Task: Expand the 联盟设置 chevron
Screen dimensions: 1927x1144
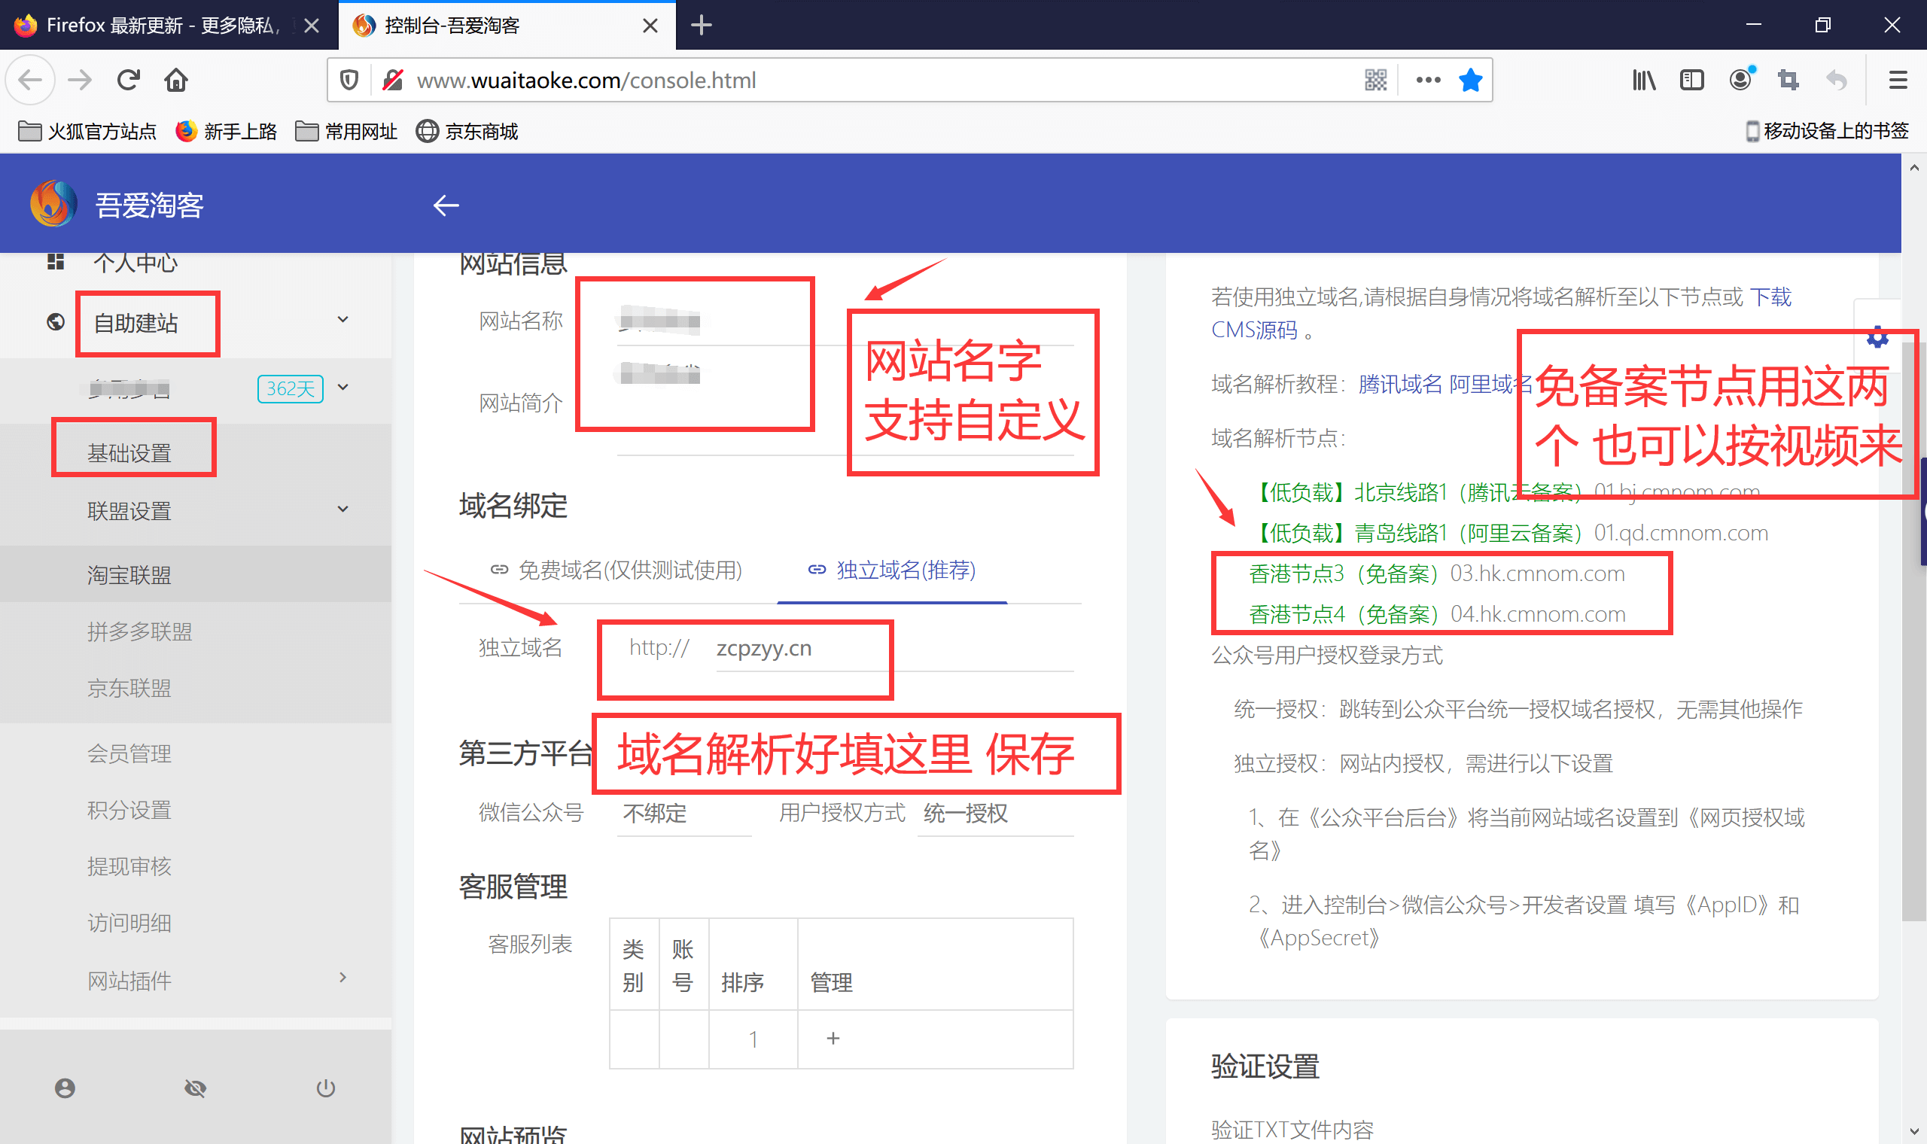Action: click(343, 510)
